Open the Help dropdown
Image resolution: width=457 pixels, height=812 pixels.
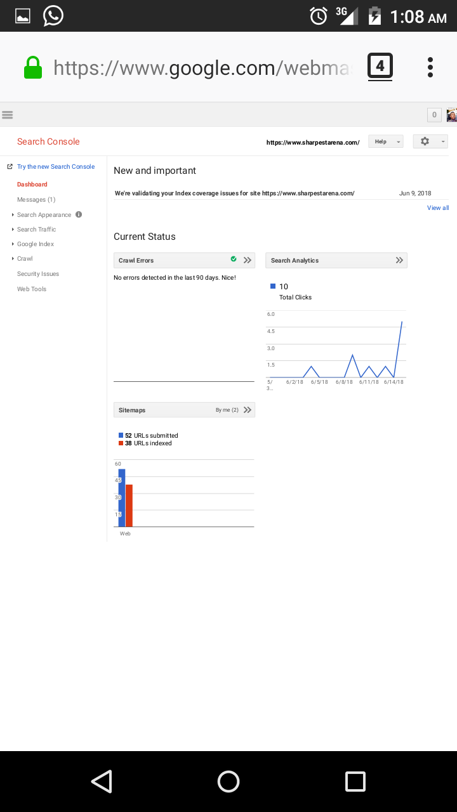[385, 141]
